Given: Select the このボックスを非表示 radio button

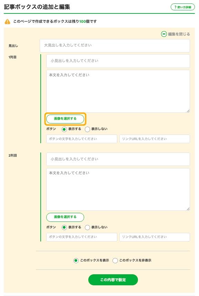Looking at the screenshot, I should tap(115, 261).
